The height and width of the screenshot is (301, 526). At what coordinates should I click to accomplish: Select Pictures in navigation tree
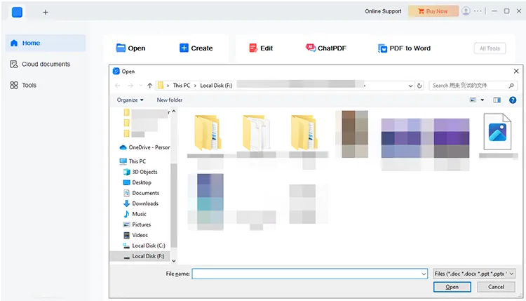(x=137, y=225)
